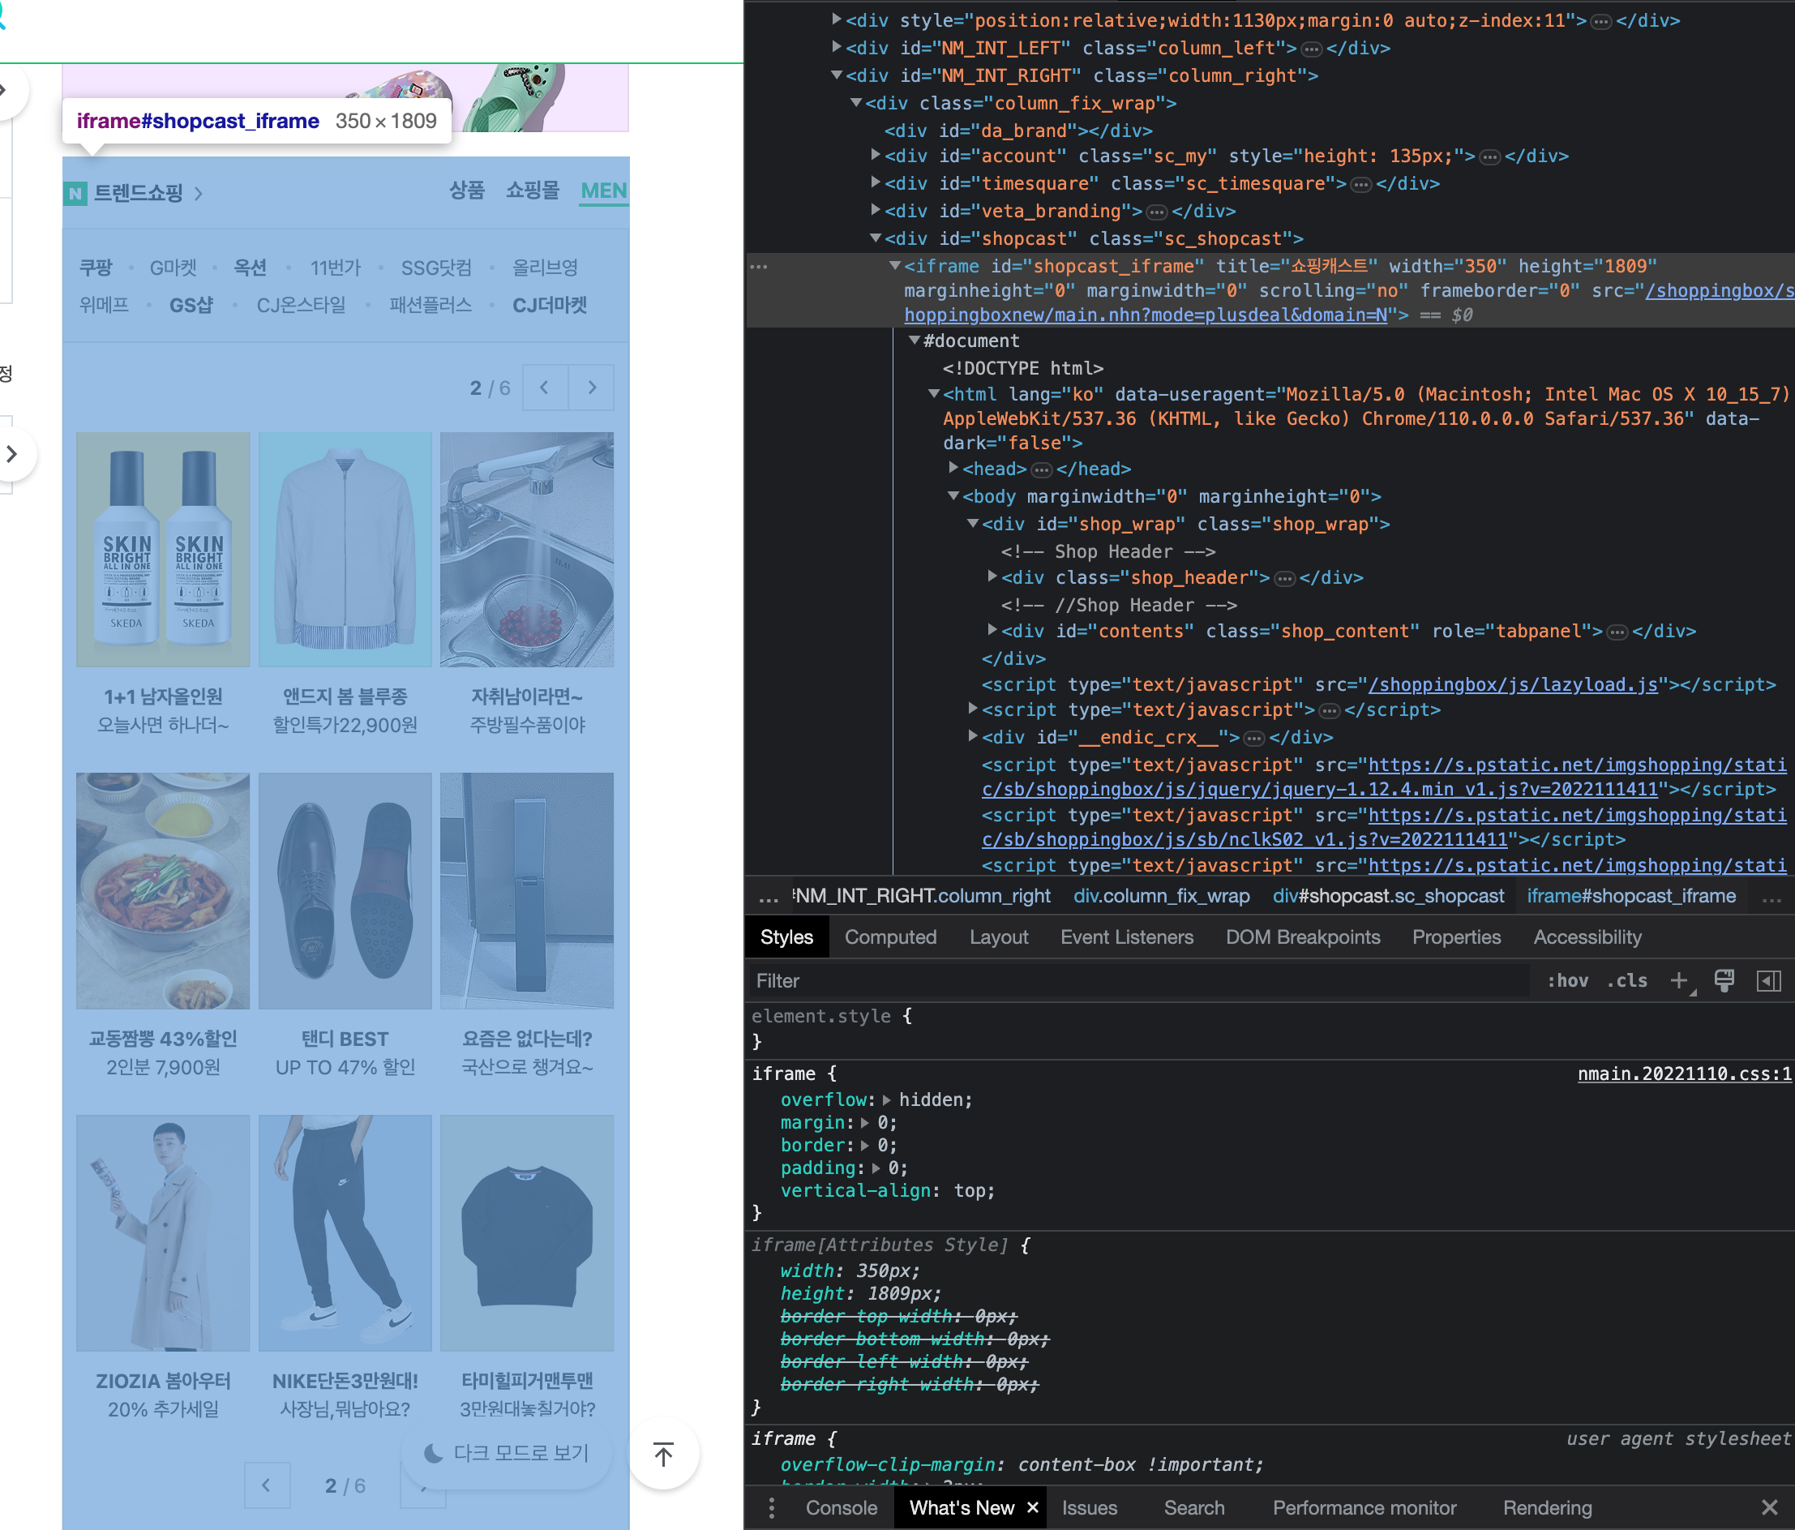Expand the margin property shorthand triangle

[865, 1123]
